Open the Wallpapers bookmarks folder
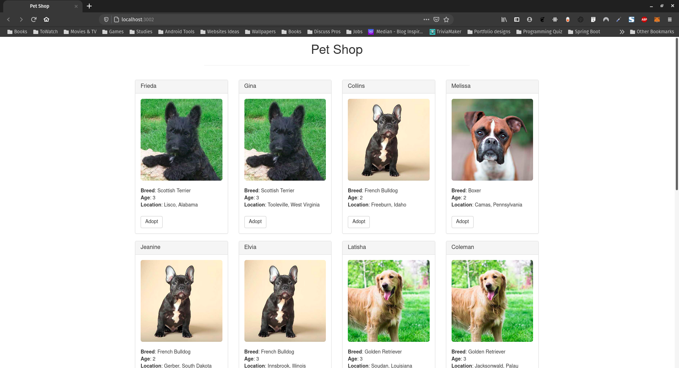The image size is (679, 368). tap(260, 32)
